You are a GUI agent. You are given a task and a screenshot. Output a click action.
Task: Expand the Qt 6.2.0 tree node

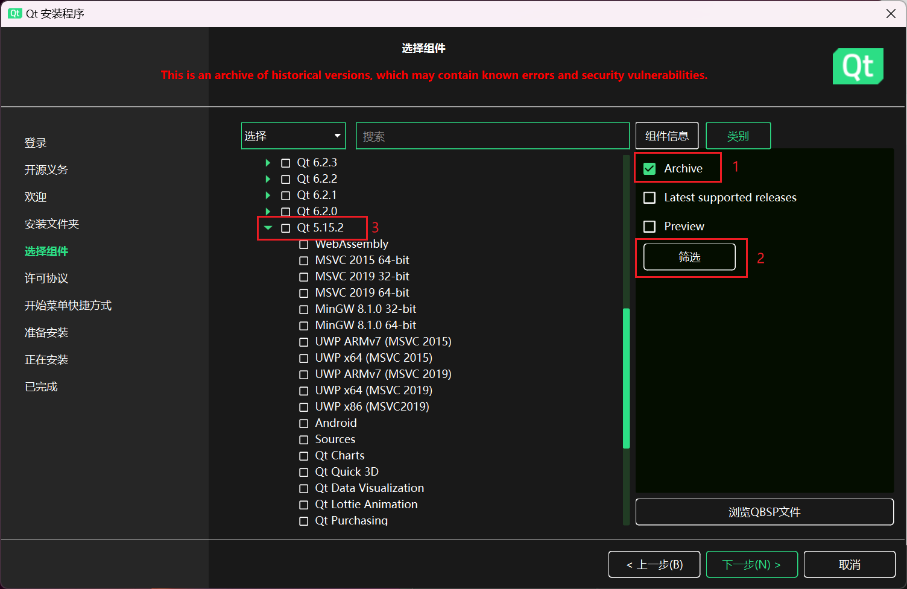tap(268, 212)
